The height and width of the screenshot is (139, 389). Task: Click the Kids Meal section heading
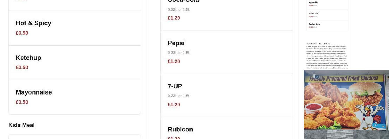click(x=21, y=125)
